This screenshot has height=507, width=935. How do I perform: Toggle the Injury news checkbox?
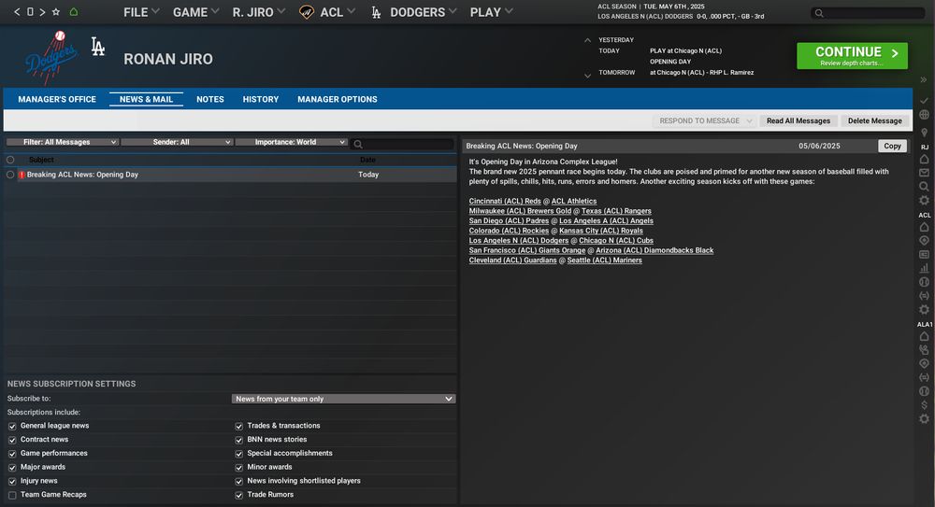12,481
